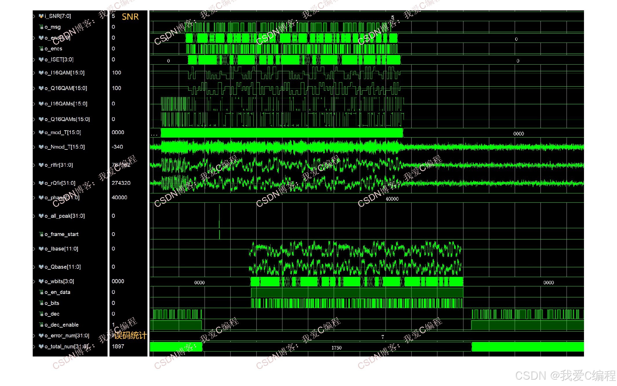Expand the o_Ibase[11:0] signal group
The width and height of the screenshot is (617, 386).
coord(34,249)
